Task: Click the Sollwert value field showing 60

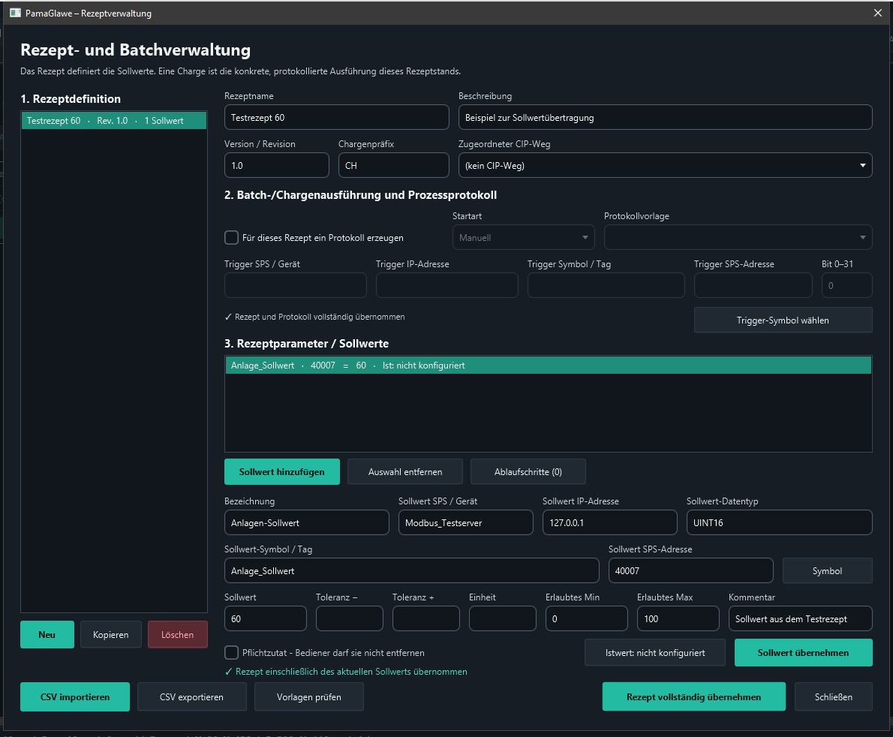Action: pyautogui.click(x=266, y=618)
